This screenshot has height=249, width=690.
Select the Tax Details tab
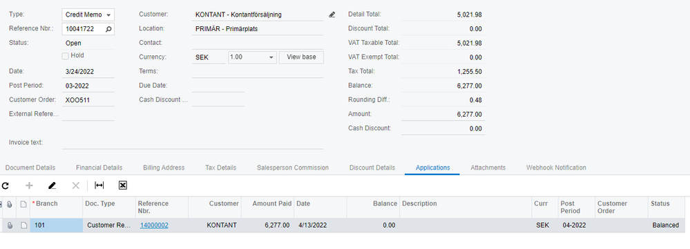220,168
